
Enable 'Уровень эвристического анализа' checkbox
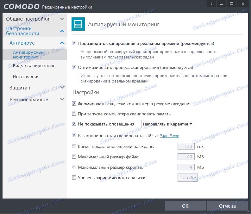74,178
